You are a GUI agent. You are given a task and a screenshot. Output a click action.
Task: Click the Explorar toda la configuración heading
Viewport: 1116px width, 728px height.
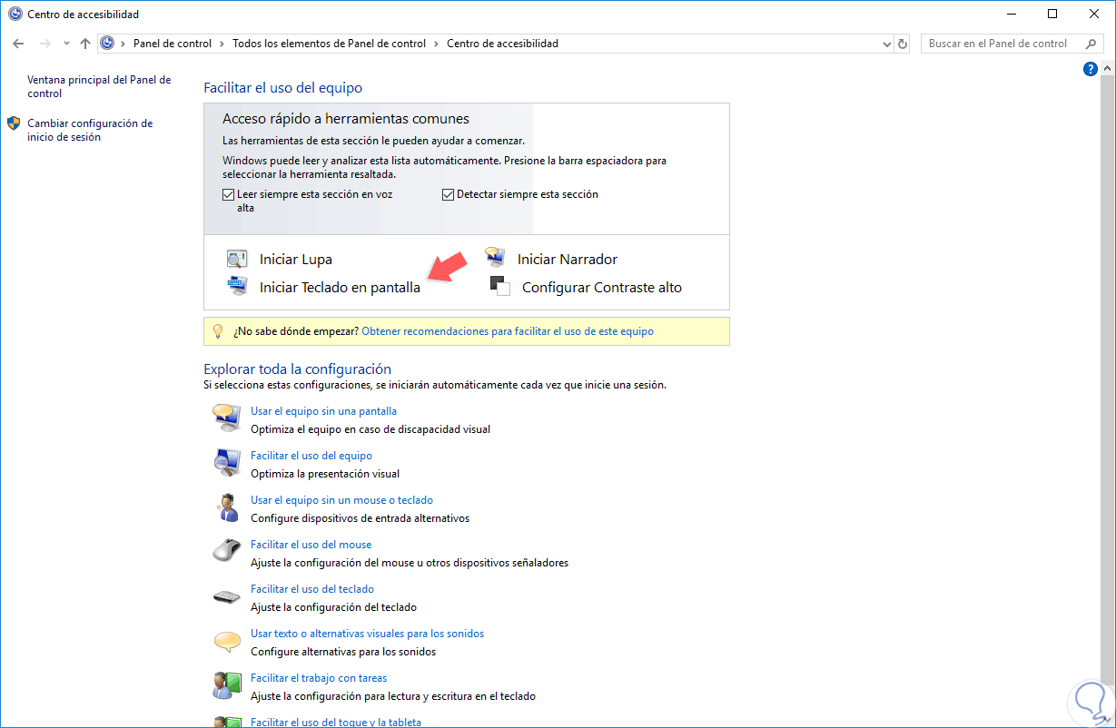[x=297, y=369]
